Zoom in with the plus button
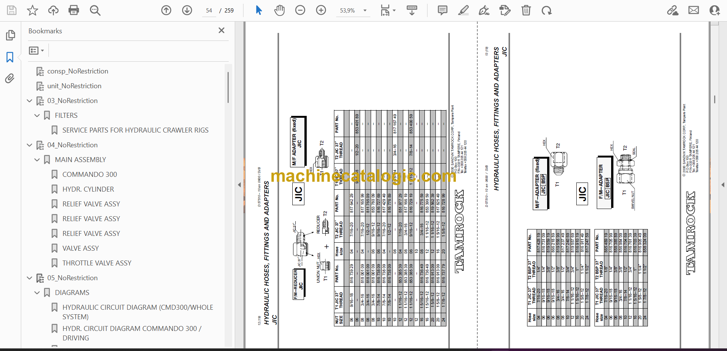The height and width of the screenshot is (351, 727). tap(321, 10)
